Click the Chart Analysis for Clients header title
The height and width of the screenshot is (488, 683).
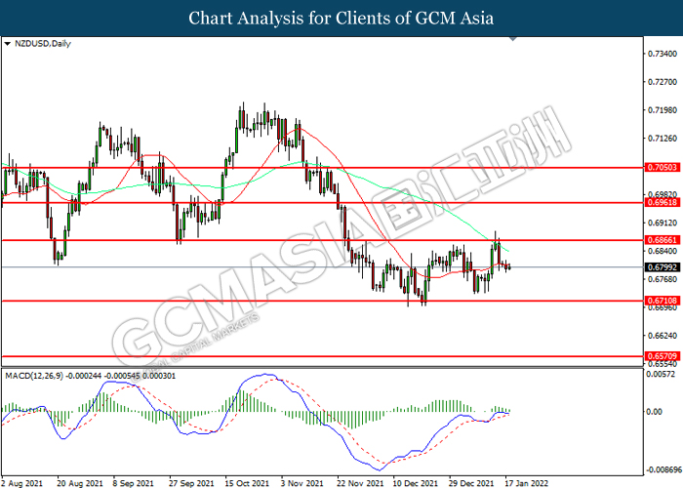pyautogui.click(x=341, y=19)
